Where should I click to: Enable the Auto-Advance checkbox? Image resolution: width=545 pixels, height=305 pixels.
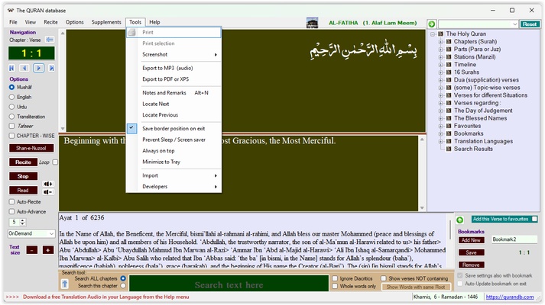click(x=11, y=211)
